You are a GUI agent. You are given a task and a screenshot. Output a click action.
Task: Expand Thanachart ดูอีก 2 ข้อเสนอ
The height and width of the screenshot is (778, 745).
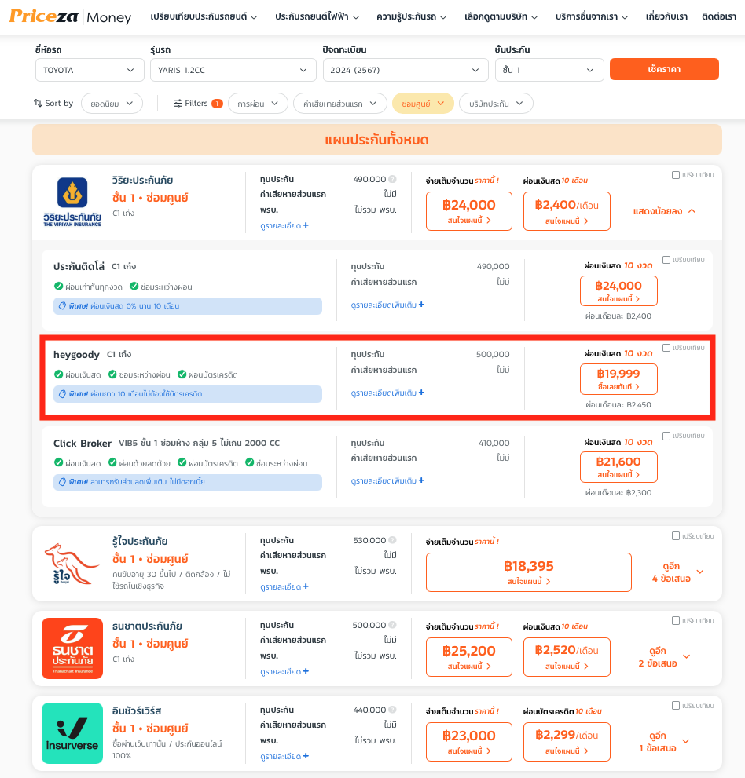click(x=664, y=657)
